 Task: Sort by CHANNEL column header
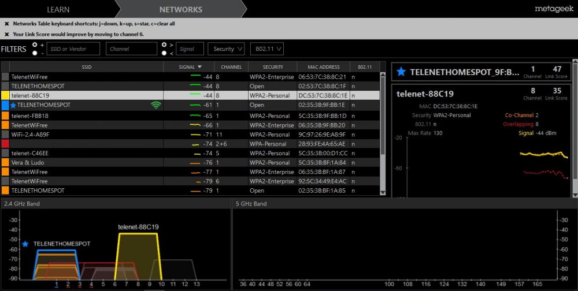231,67
